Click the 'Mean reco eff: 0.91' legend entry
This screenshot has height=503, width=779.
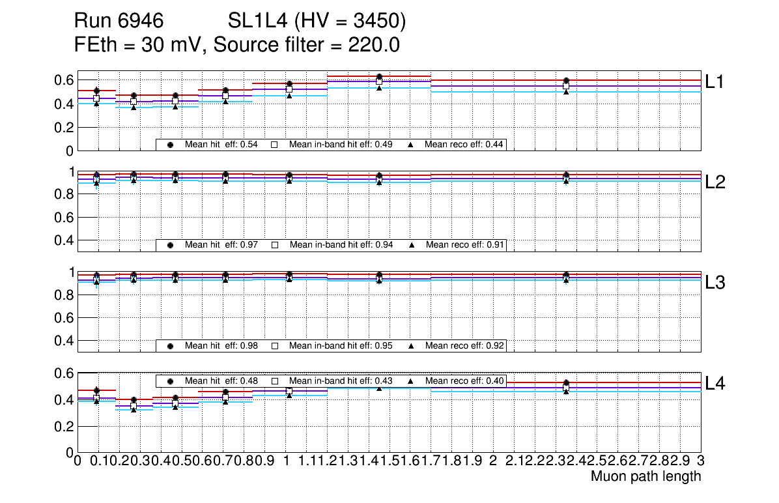pos(464,245)
